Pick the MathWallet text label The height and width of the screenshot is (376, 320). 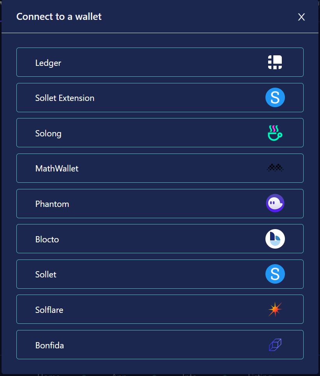57,169
